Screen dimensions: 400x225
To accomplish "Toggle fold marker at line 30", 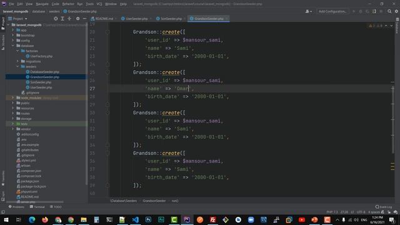I will tap(107, 112).
